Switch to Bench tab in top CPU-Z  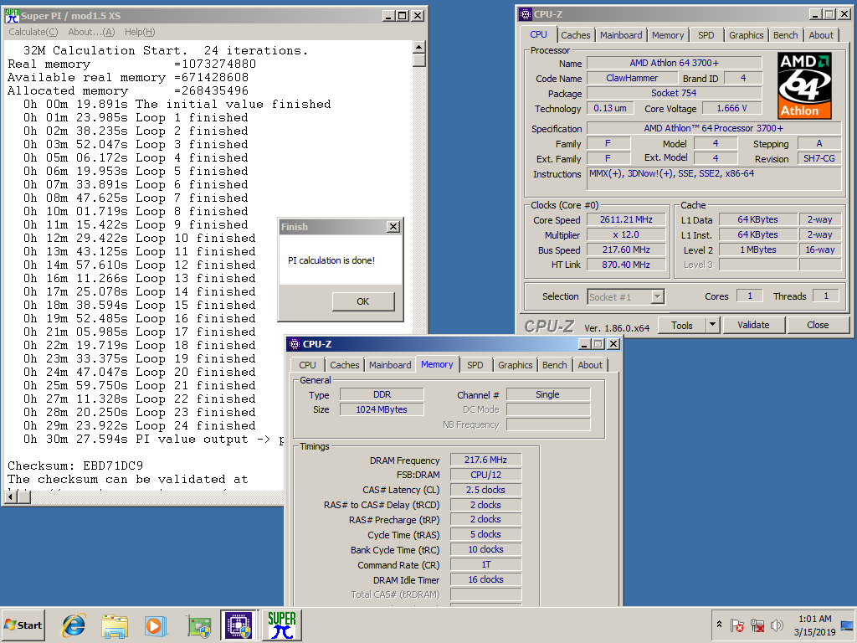785,35
